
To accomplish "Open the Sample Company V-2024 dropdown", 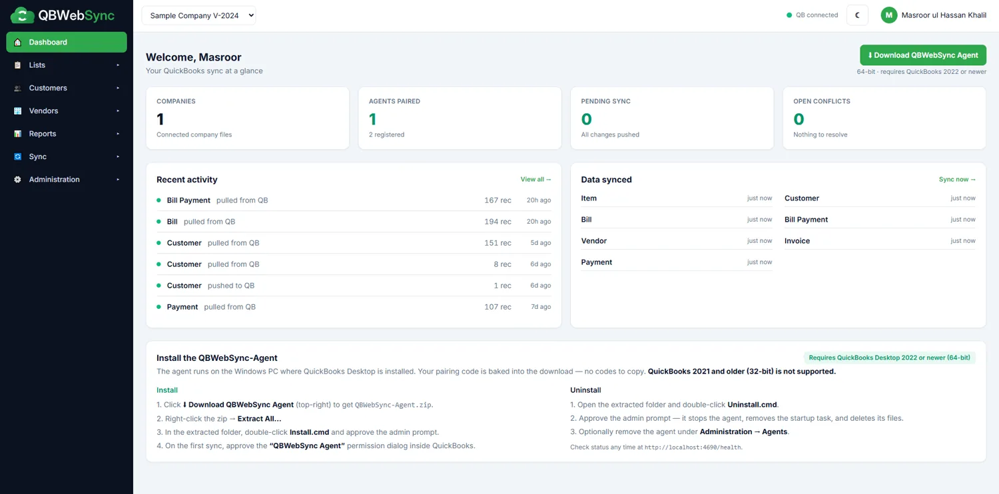I will pos(198,15).
